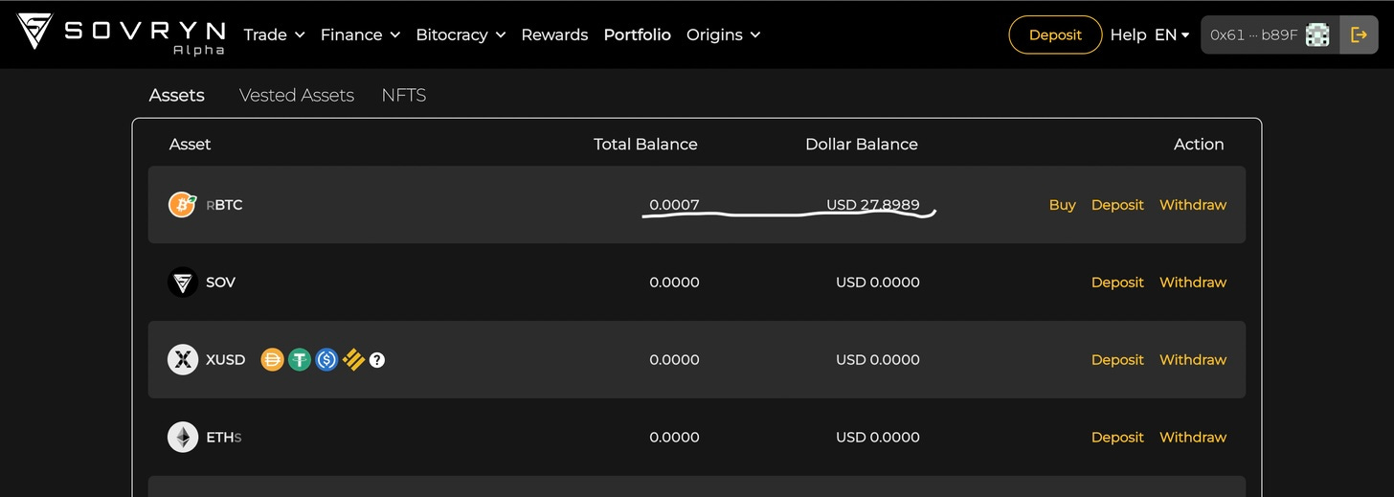Click the XUSD asset name
Screen dimensions: 1394x497
coord(225,360)
